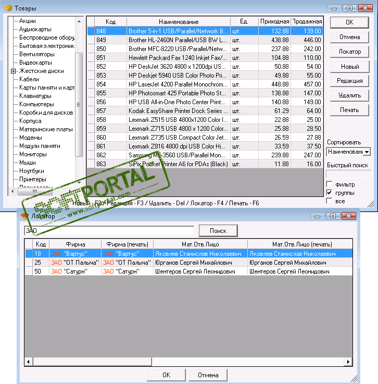378x384 pixels.
Task: Select row 857 Kodak EasyShare Printer Dock
Action: tap(205, 110)
